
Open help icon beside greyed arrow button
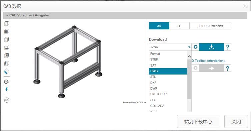(x=227, y=68)
